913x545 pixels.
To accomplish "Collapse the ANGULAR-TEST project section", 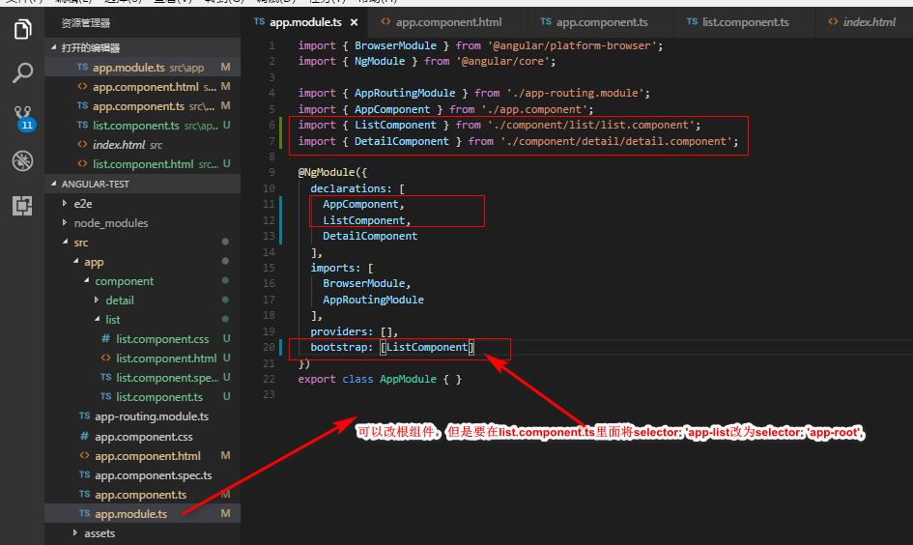I will (x=142, y=184).
